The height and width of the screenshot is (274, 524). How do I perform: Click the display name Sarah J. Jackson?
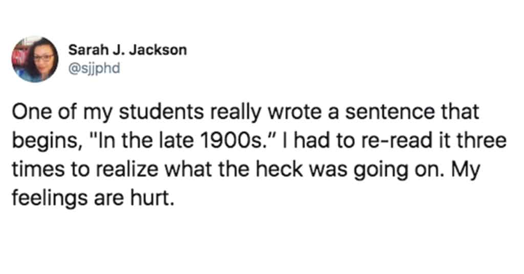pyautogui.click(x=127, y=50)
